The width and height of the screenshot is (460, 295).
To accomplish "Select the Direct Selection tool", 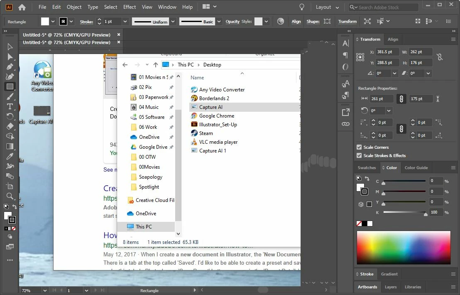I will [x=10, y=57].
